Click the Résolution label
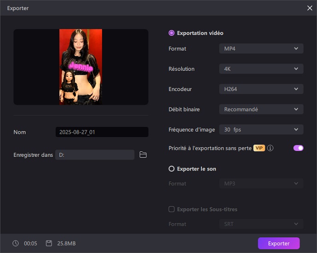 181,69
